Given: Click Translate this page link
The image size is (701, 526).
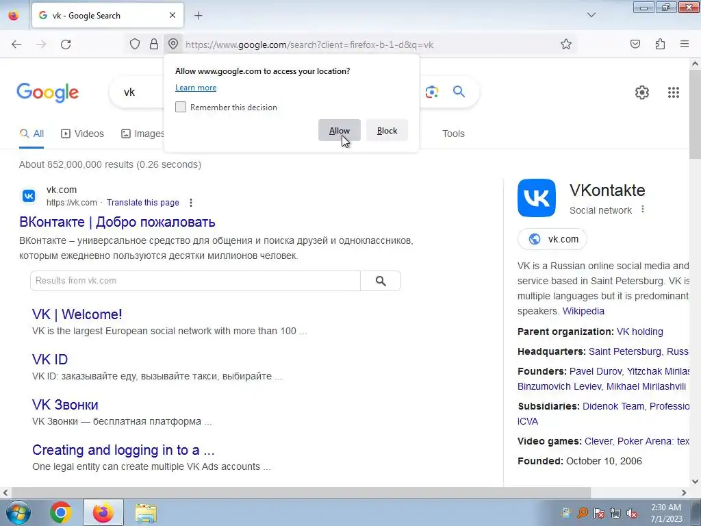Looking at the screenshot, I should (142, 203).
